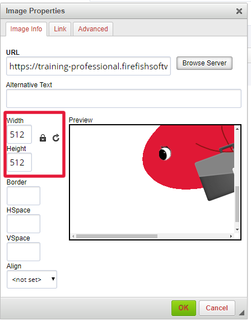251x321 pixels.
Task: Click the Height input field
Action: pos(19,162)
